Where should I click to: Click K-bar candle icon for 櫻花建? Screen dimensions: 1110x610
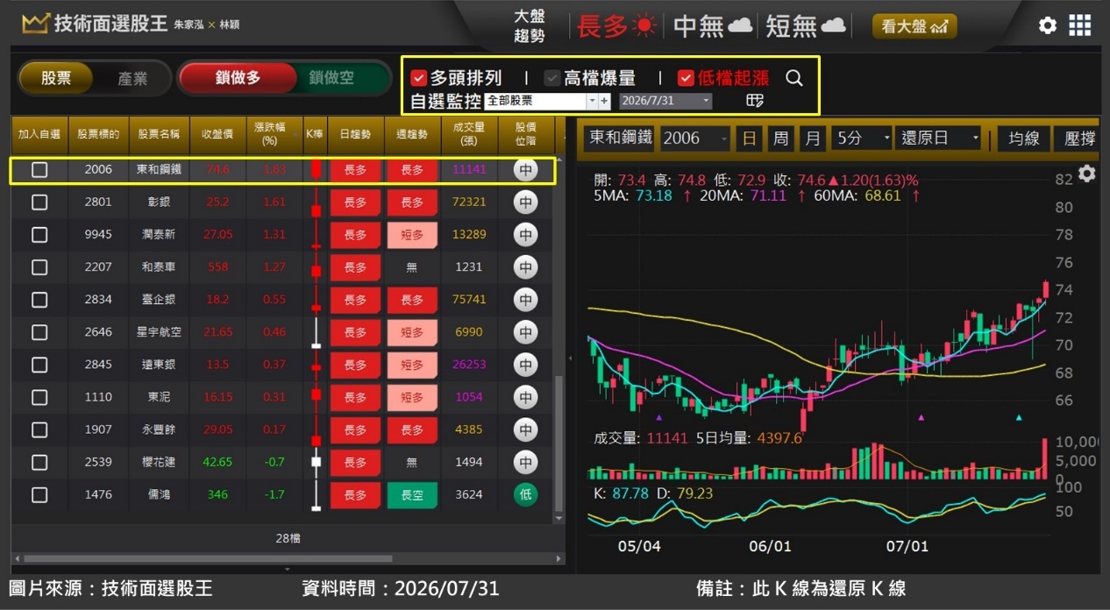(316, 462)
